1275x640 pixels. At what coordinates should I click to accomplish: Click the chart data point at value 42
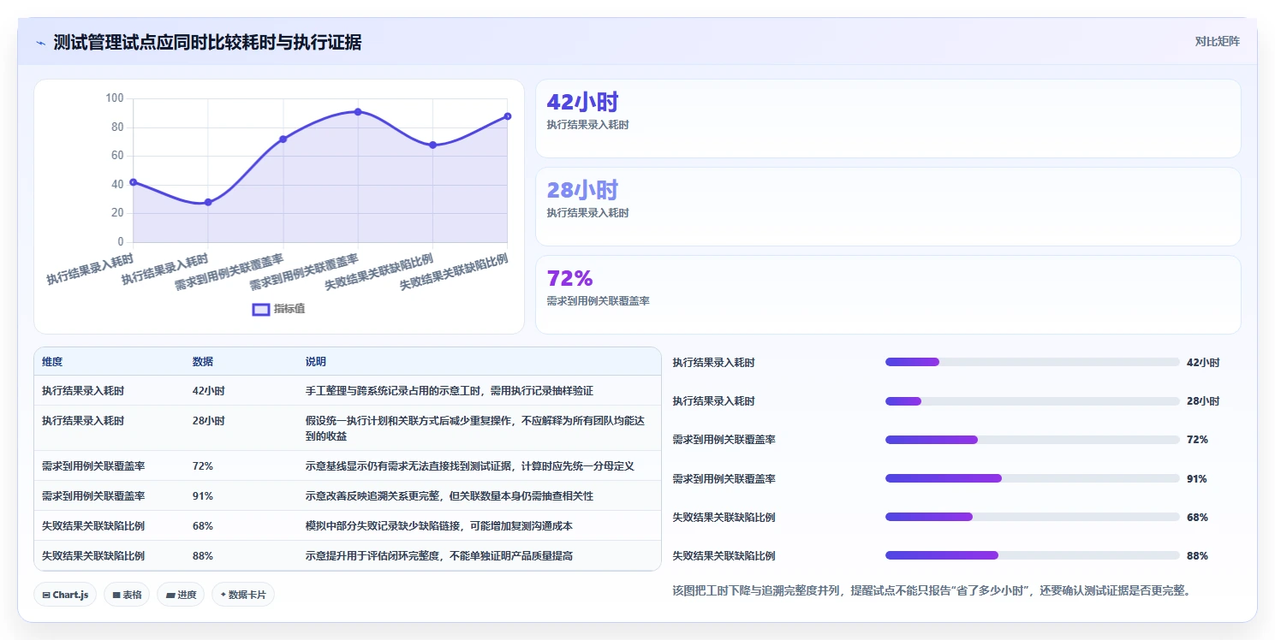pyautogui.click(x=133, y=182)
